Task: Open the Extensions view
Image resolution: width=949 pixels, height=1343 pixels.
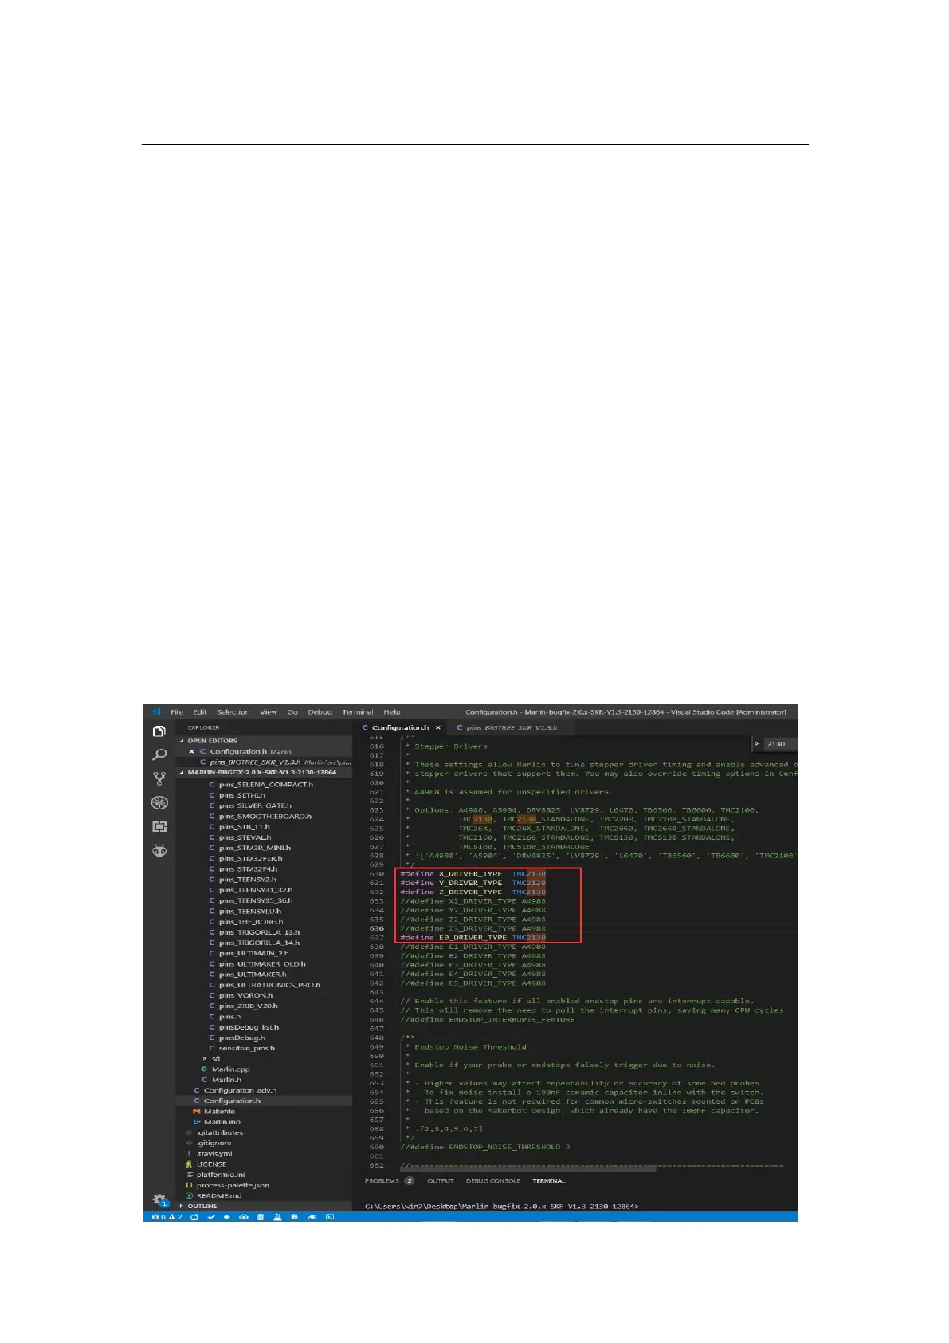Action: tap(159, 827)
